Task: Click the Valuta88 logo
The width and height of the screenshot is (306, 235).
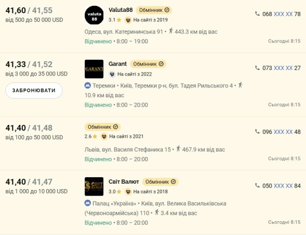Action: click(x=94, y=15)
